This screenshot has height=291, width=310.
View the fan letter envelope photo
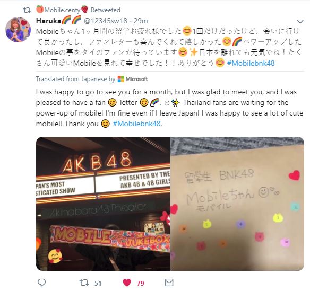click(x=237, y=204)
